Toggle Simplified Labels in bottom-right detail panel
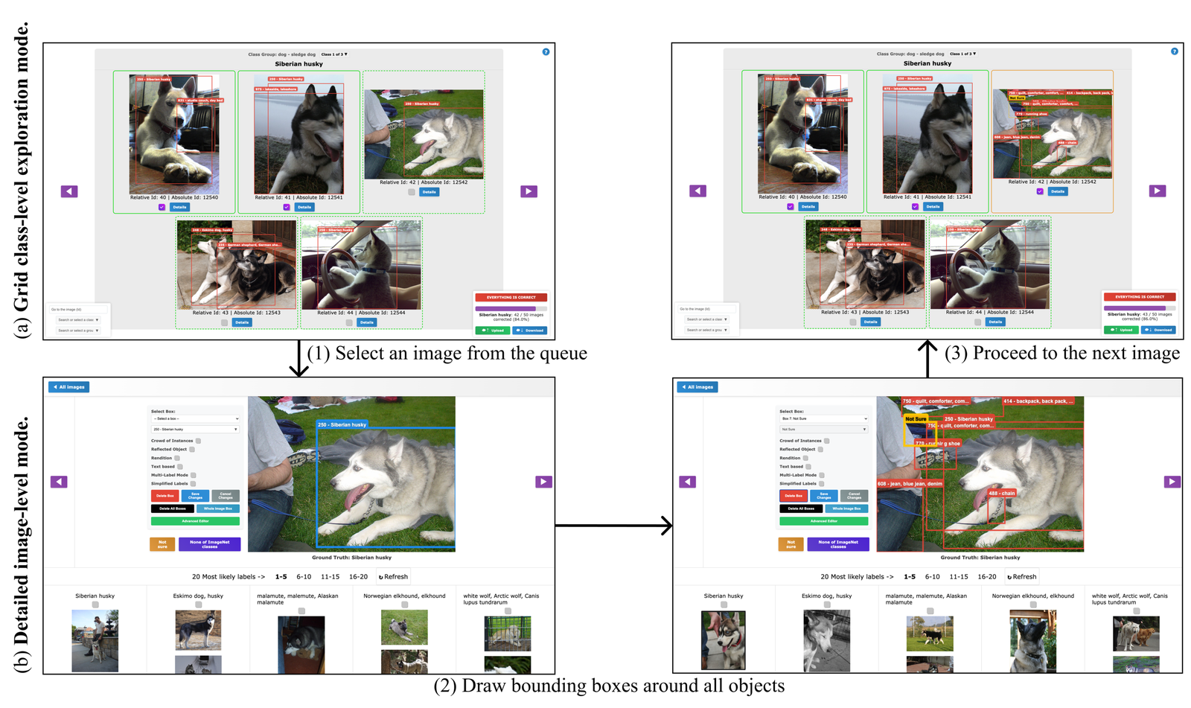This screenshot has width=1191, height=708. pos(822,483)
